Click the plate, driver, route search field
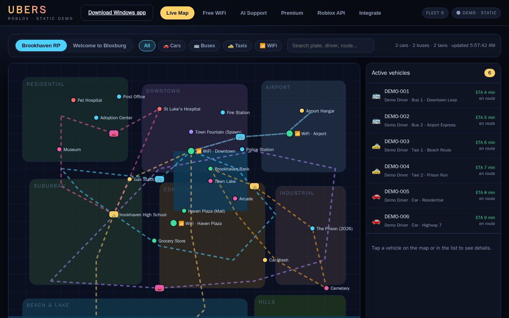This screenshot has height=318, width=509. click(x=331, y=46)
